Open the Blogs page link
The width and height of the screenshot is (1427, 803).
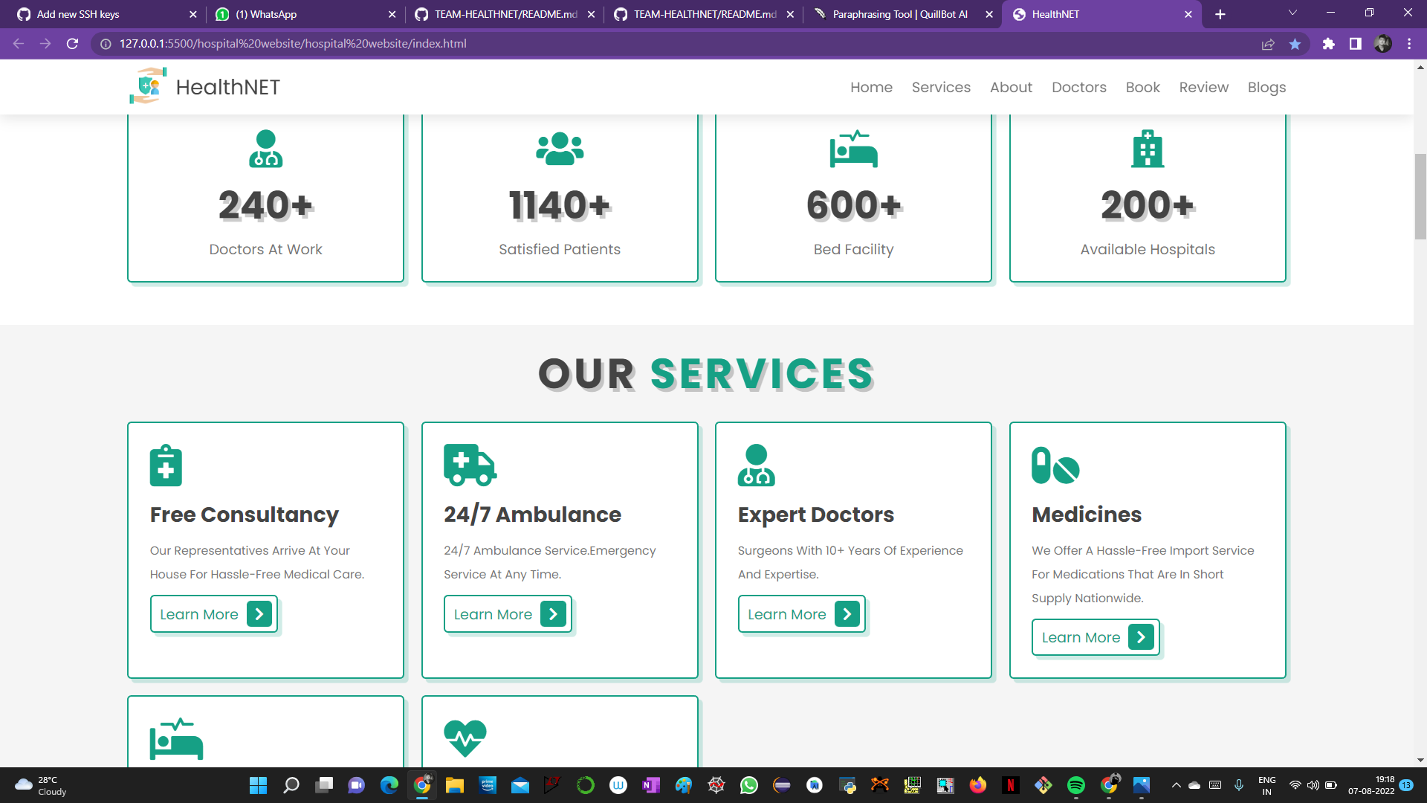pyautogui.click(x=1266, y=87)
